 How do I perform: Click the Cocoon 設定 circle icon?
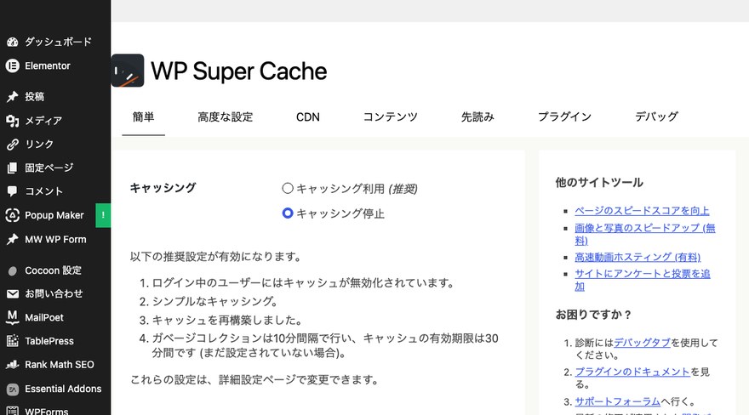click(13, 271)
